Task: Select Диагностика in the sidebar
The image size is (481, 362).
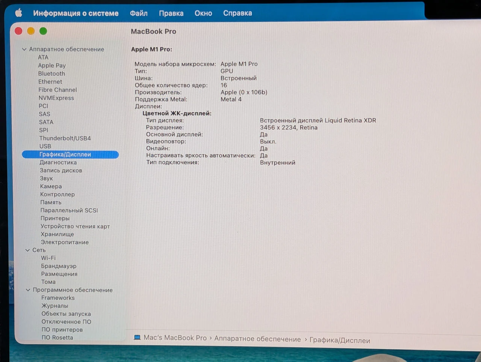Action: [58, 163]
